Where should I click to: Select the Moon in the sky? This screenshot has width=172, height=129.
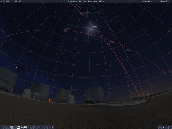[91, 29]
